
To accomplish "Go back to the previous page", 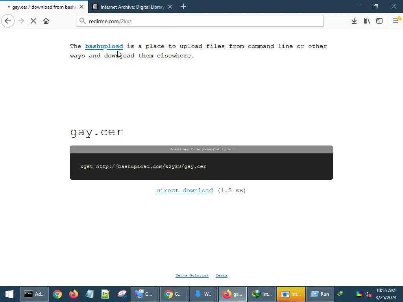I will 8,21.
